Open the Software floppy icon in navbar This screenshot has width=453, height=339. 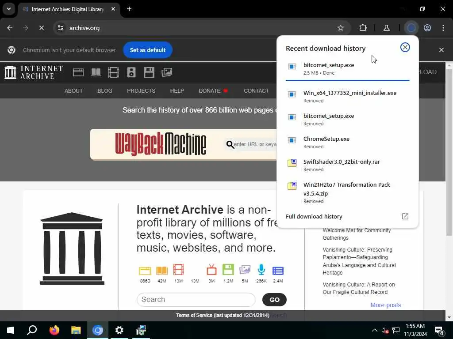coord(149,72)
